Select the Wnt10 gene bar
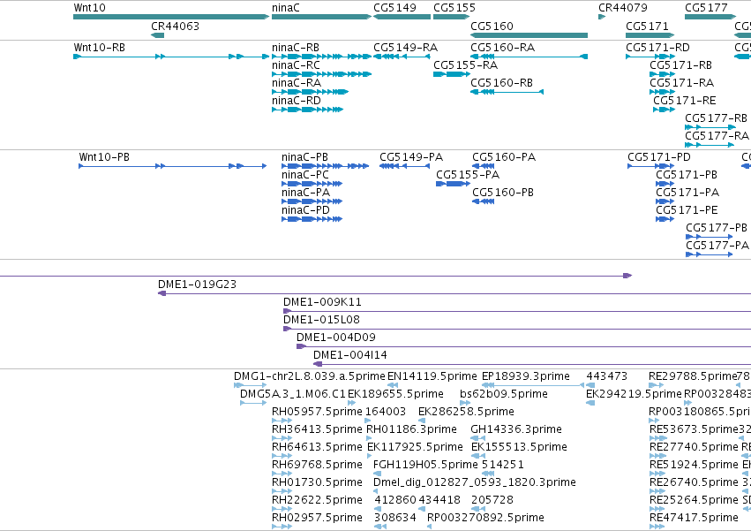Image resolution: width=751 pixels, height=531 pixels. point(171,17)
